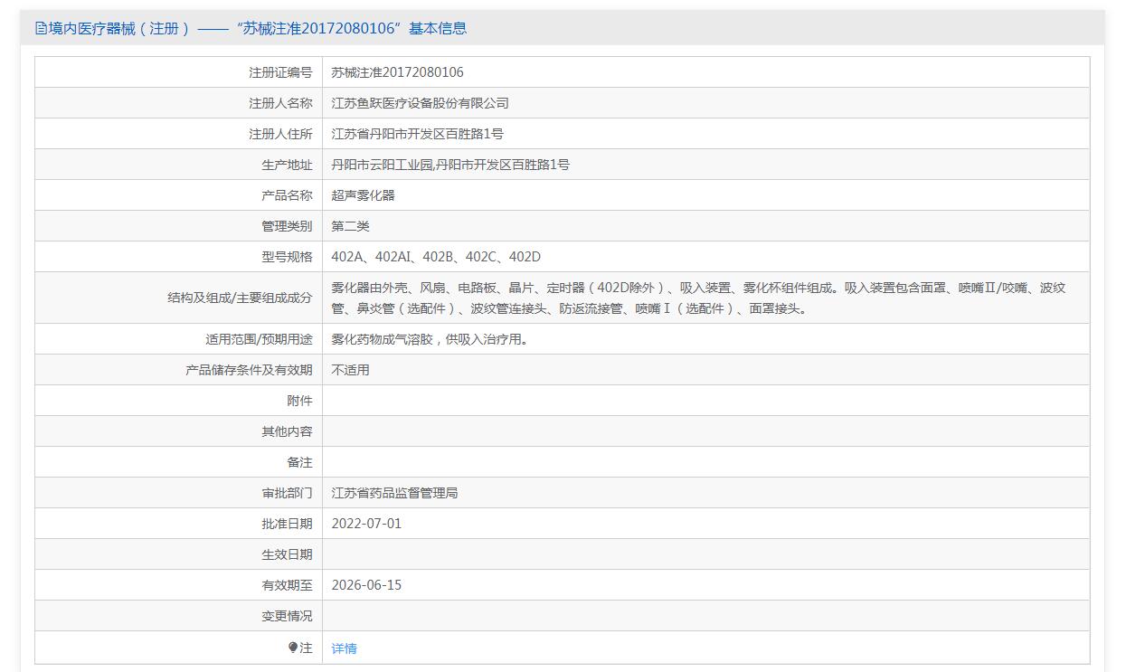Click the empty 变更情况 value cell
This screenshot has height=672, width=1126.
point(705,616)
